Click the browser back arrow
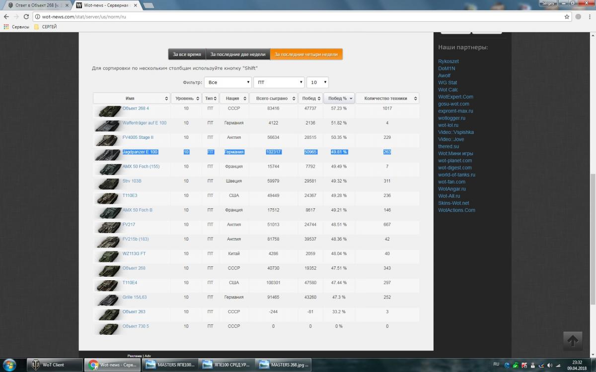 [x=6, y=16]
